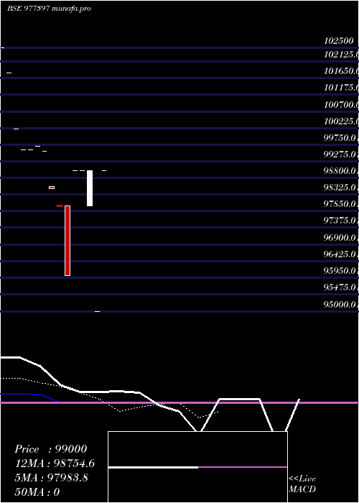The height and width of the screenshot is (503, 359).
Task: Select the 99750 price level label
Action: (x=341, y=138)
